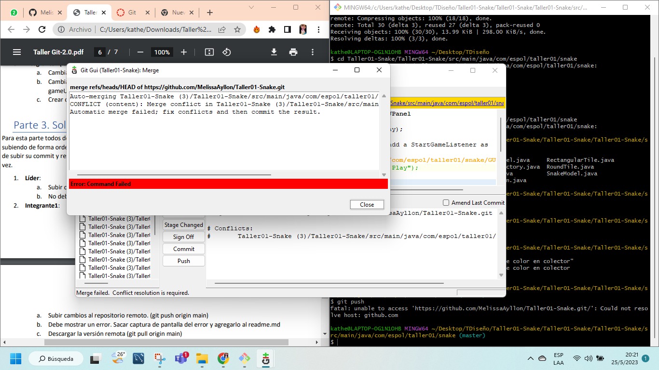The image size is (659, 370).
Task: Open the flame extension in the browser toolbar
Action: point(255,29)
